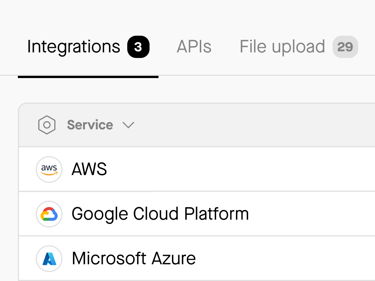
Task: Click the AWS logo icon
Action: click(x=49, y=169)
